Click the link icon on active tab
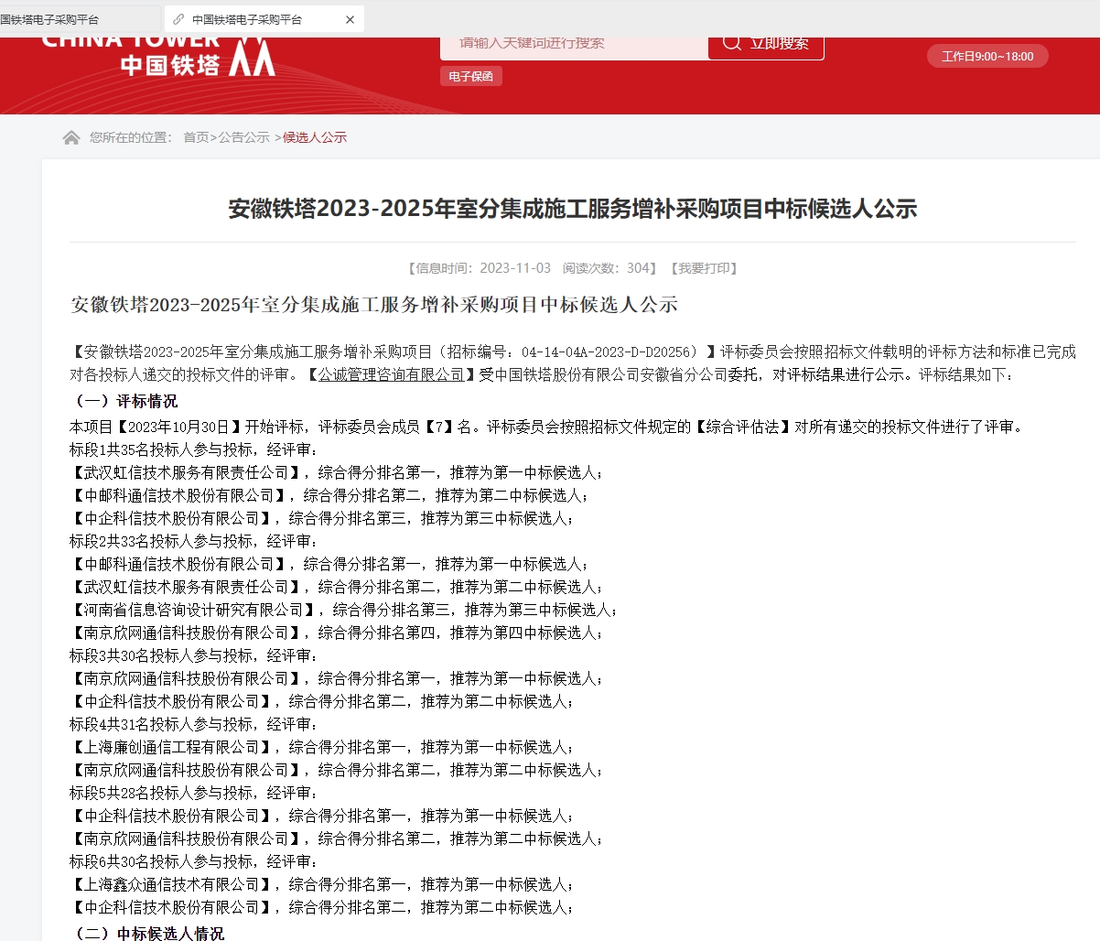This screenshot has height=941, width=1100. point(178,19)
